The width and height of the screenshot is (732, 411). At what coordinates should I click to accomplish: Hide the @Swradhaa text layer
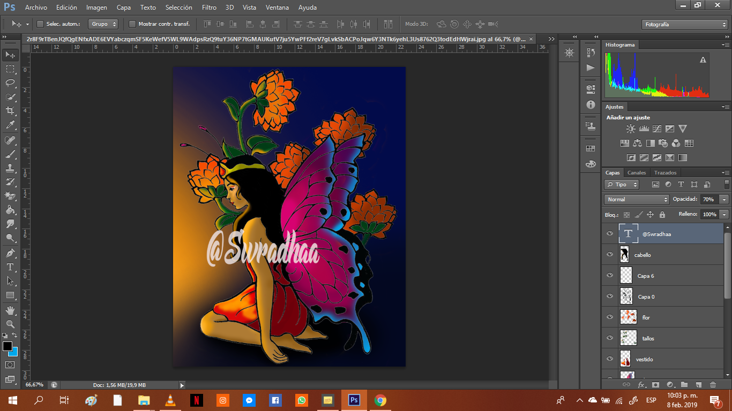coord(609,234)
